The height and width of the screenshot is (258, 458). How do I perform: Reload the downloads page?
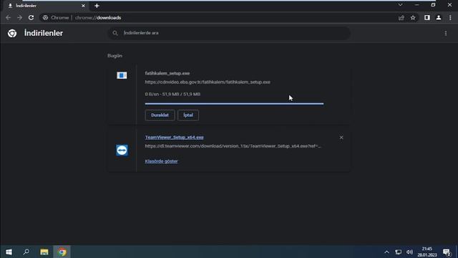point(31,18)
